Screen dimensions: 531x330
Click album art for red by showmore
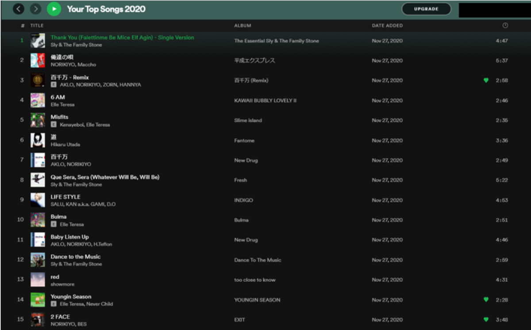(38, 280)
